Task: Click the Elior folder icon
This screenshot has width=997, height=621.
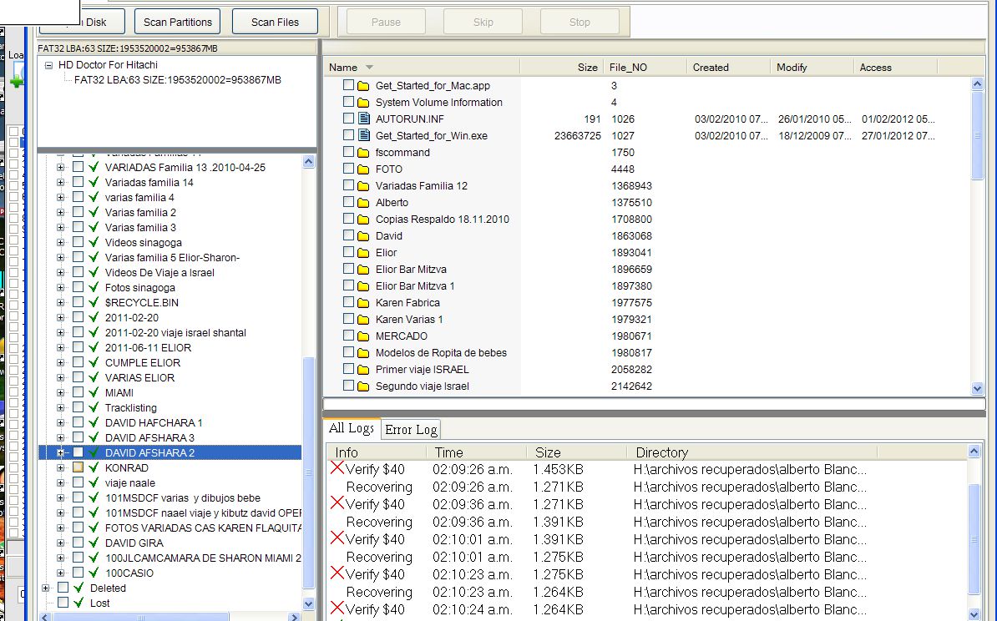Action: [x=363, y=252]
